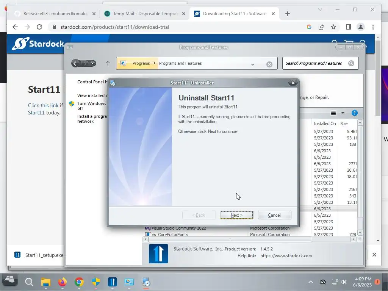Click the address bar clear/stop icon
Viewport: 388px width, 291px height.
[269, 64]
